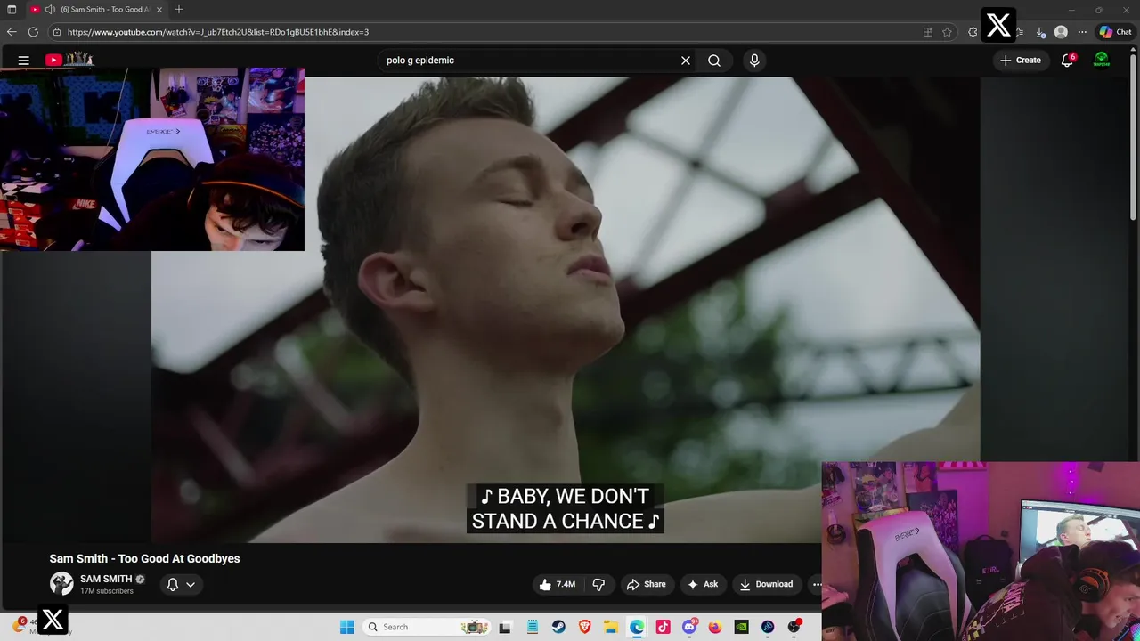
Task: Open the Ask AI button
Action: [x=702, y=584]
